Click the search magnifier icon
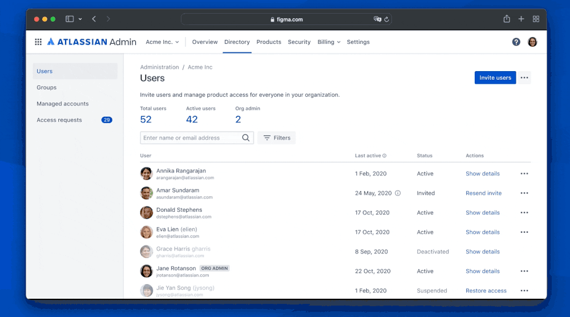The height and width of the screenshot is (317, 570). click(246, 138)
